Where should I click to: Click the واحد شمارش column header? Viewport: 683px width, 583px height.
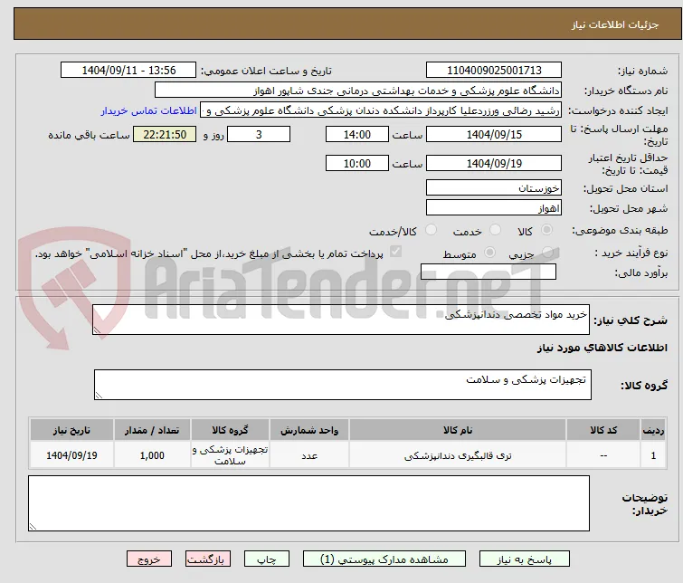point(309,430)
